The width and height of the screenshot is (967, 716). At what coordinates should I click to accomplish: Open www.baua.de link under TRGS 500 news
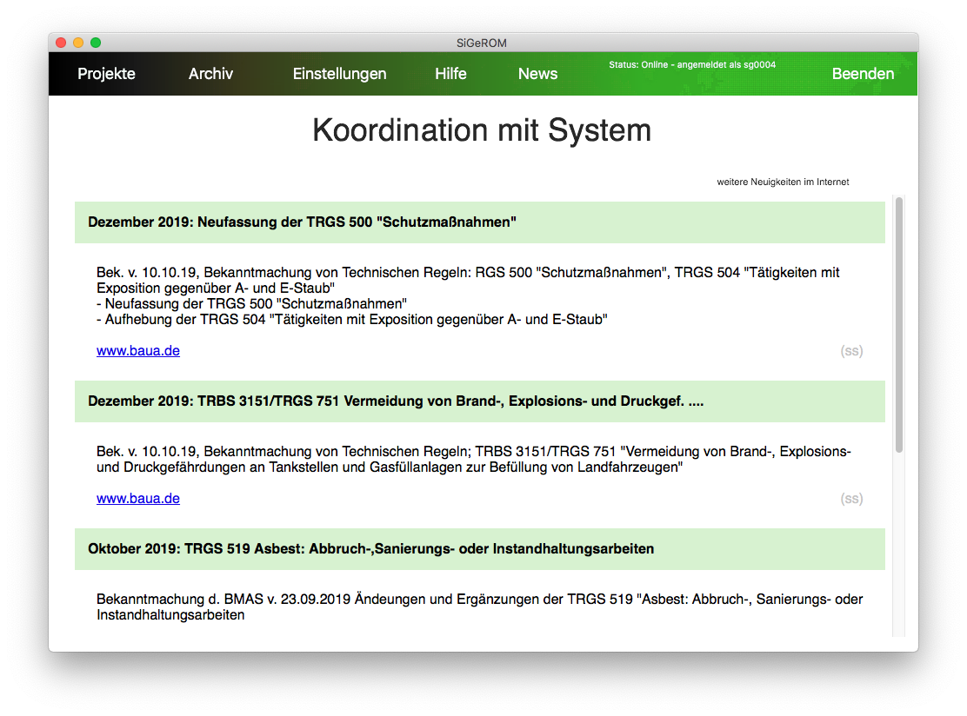click(138, 350)
